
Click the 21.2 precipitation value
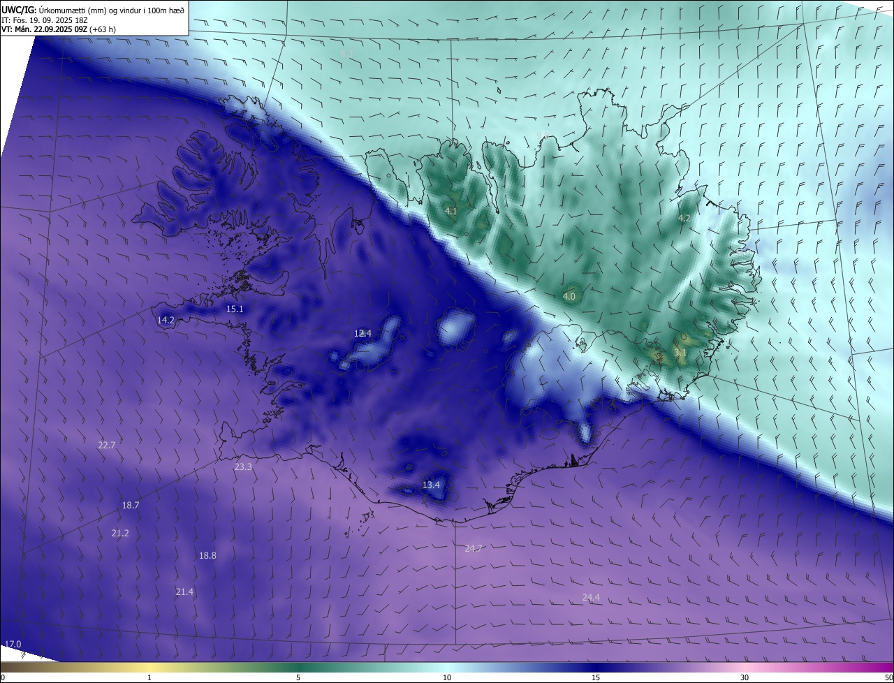(120, 533)
